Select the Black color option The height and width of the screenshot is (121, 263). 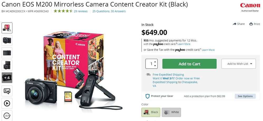click(151, 112)
